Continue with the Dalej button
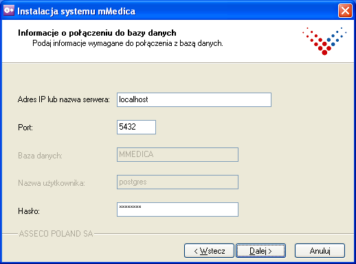Image resolution: width=356 pixels, height=264 pixels. [x=261, y=251]
